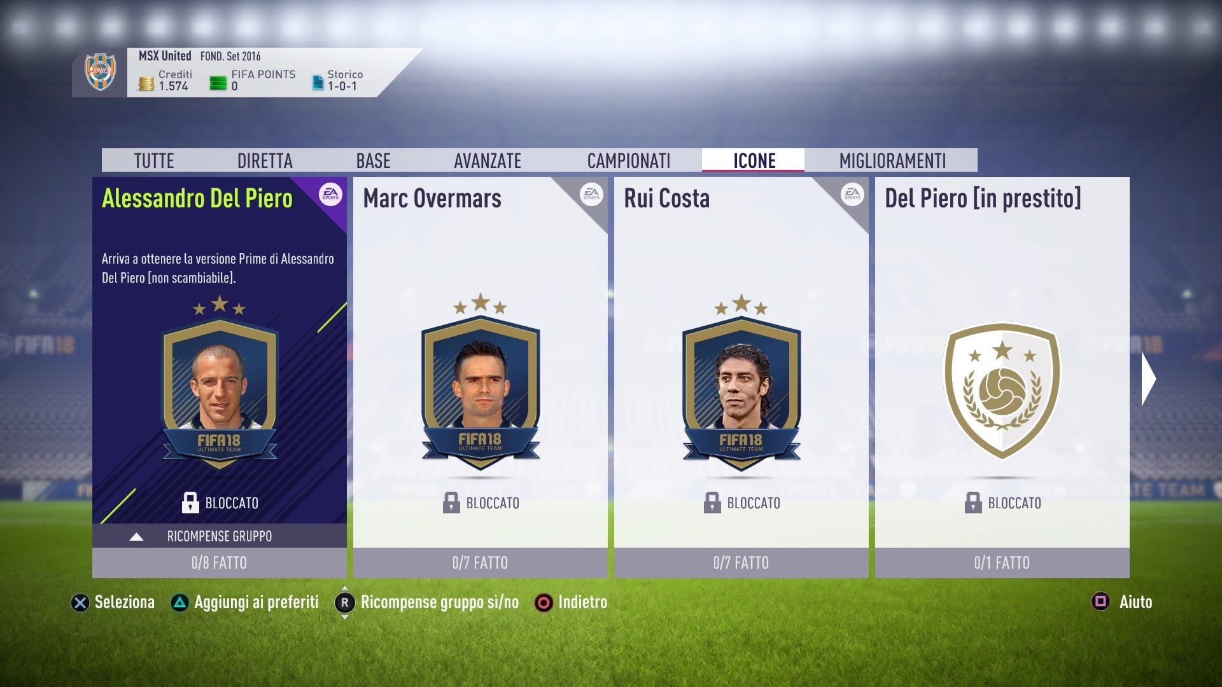The width and height of the screenshot is (1222, 687).
Task: Click the EA Sports badge on Del Piero card
Action: (x=330, y=195)
